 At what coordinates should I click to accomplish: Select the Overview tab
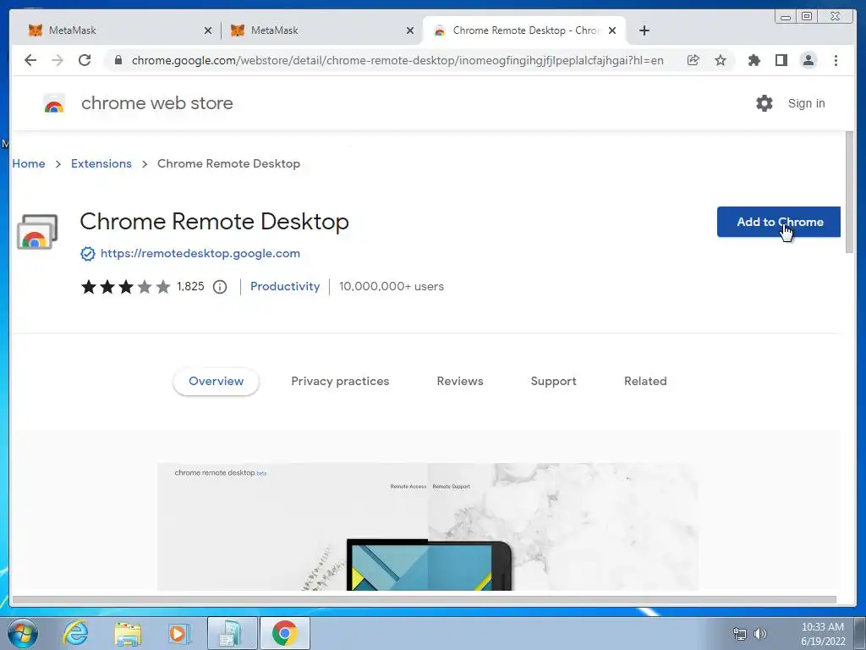click(x=216, y=382)
